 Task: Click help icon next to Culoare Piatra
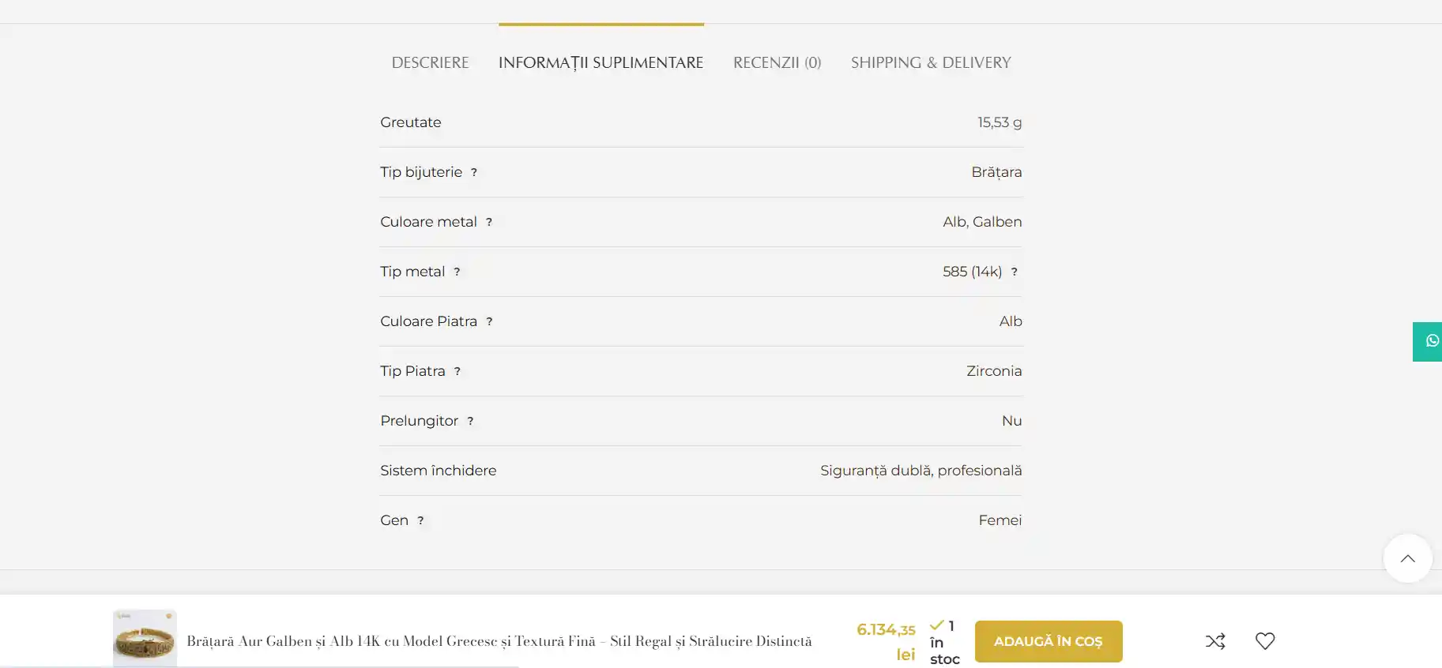pyautogui.click(x=489, y=321)
